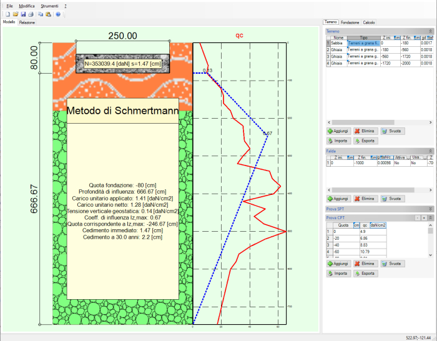Image resolution: width=437 pixels, height=341 pixels.
Task: Click the Paste toolbar icon
Action: [x=48, y=14]
